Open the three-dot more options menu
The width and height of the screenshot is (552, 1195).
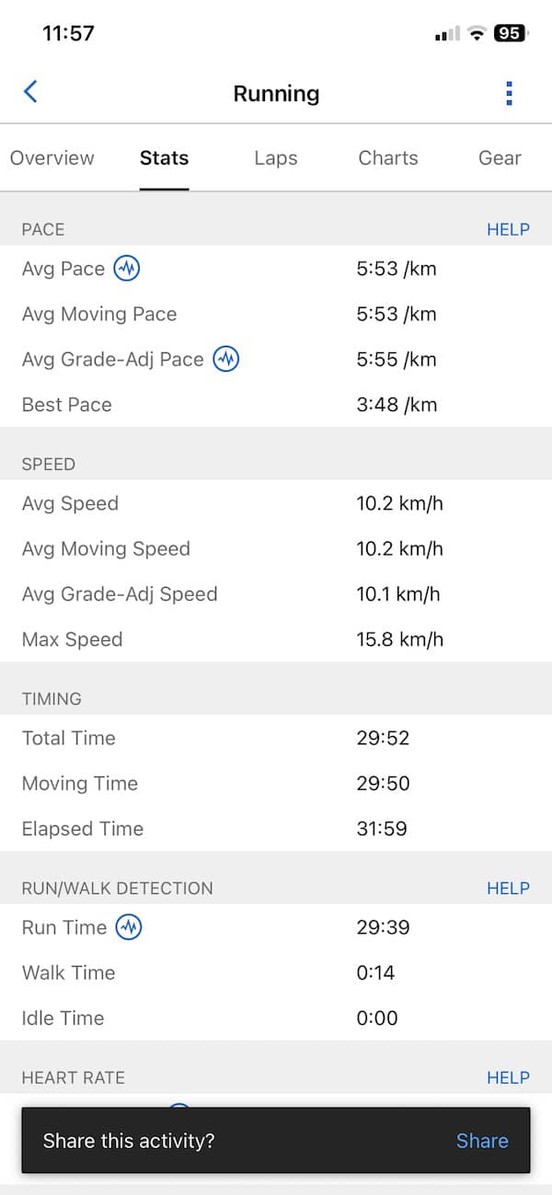coord(509,93)
